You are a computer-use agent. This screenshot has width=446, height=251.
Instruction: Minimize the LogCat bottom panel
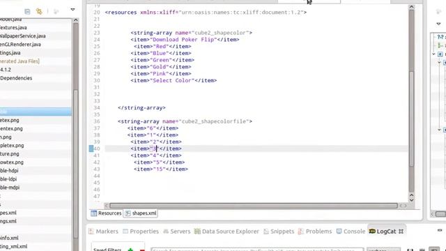pos(440,230)
